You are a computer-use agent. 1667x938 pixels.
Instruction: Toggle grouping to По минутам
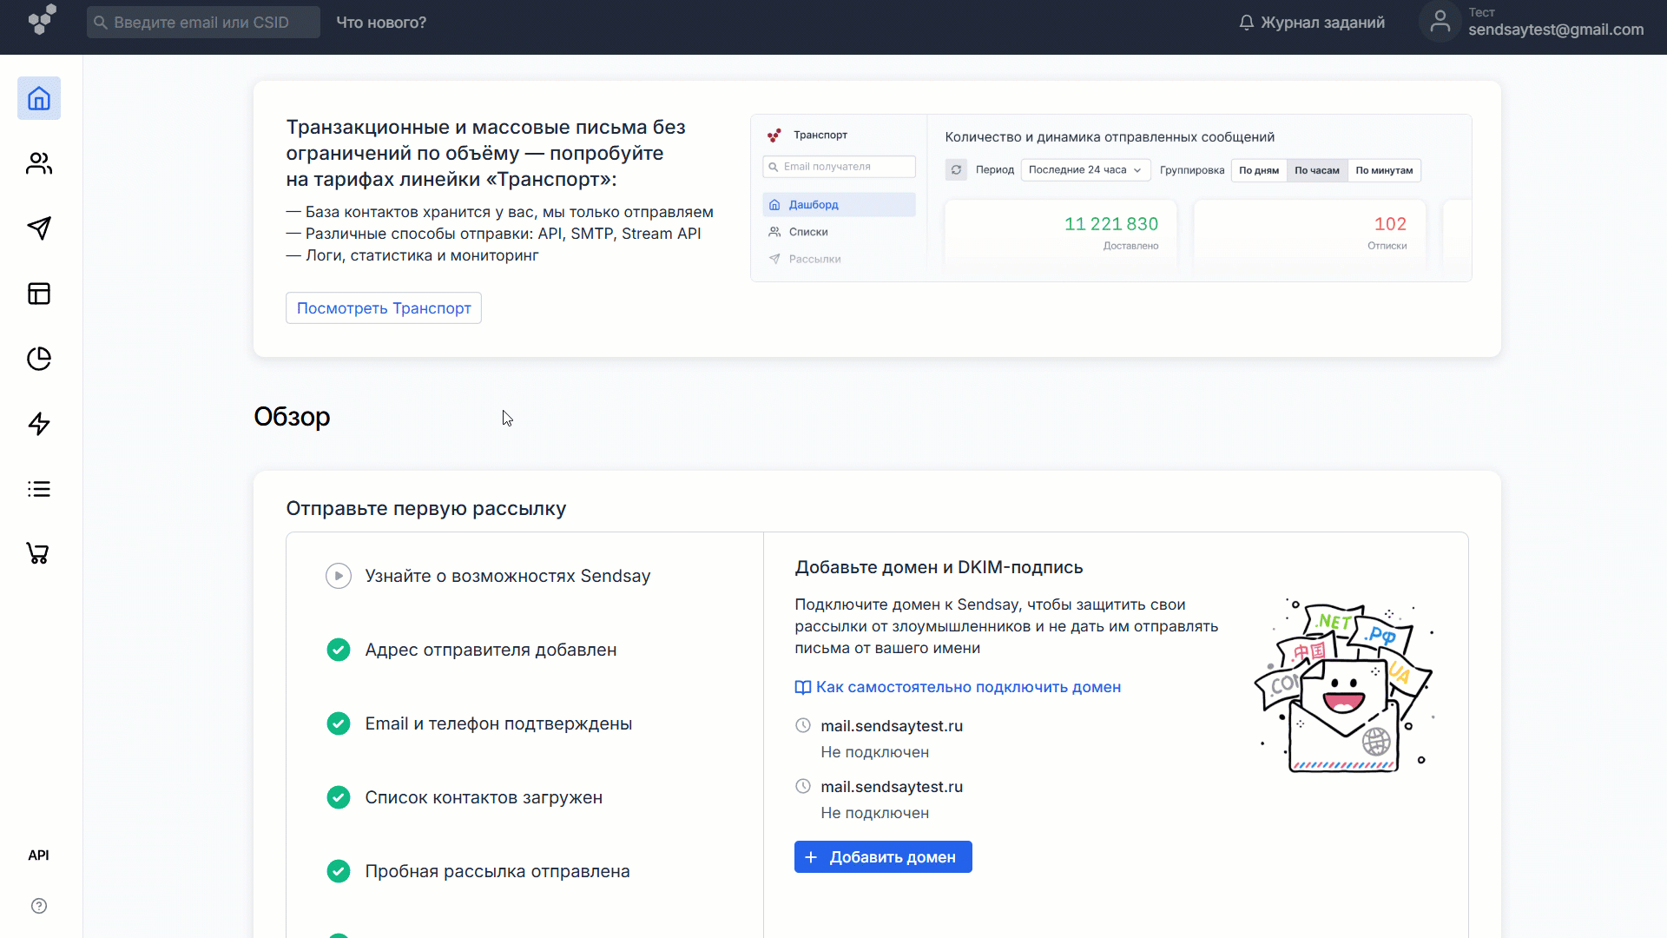1384,170
